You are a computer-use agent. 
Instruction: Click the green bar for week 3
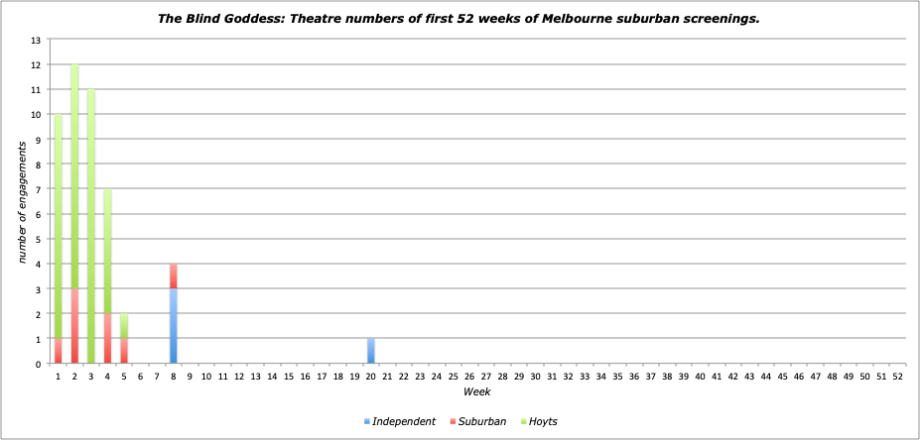[x=91, y=226]
